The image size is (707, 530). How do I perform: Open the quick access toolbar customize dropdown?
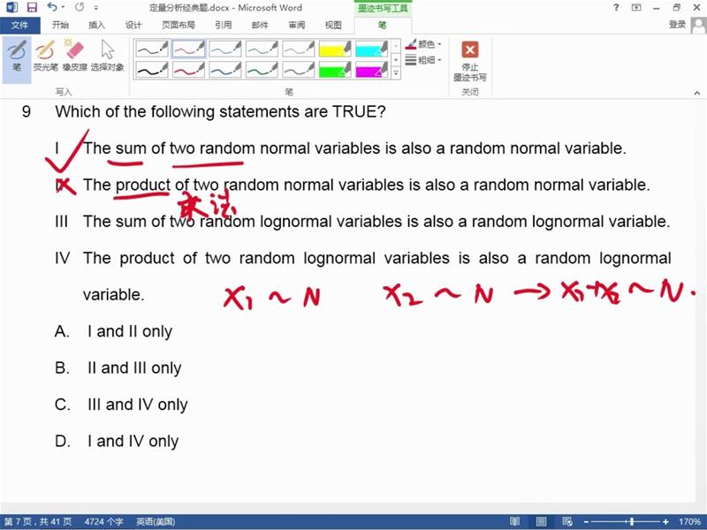[95, 8]
